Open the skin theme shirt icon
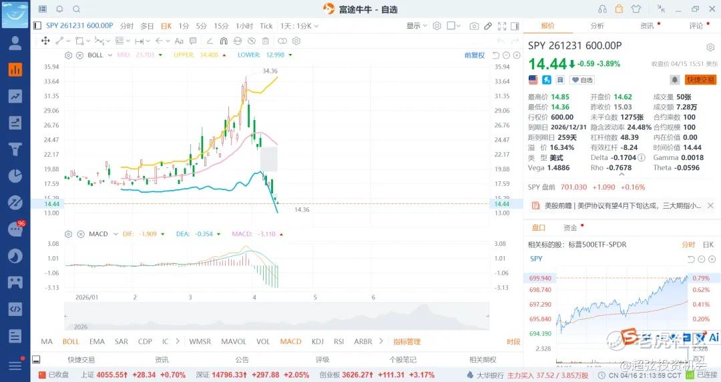Image resolution: width=721 pixels, height=382 pixels. [635, 9]
